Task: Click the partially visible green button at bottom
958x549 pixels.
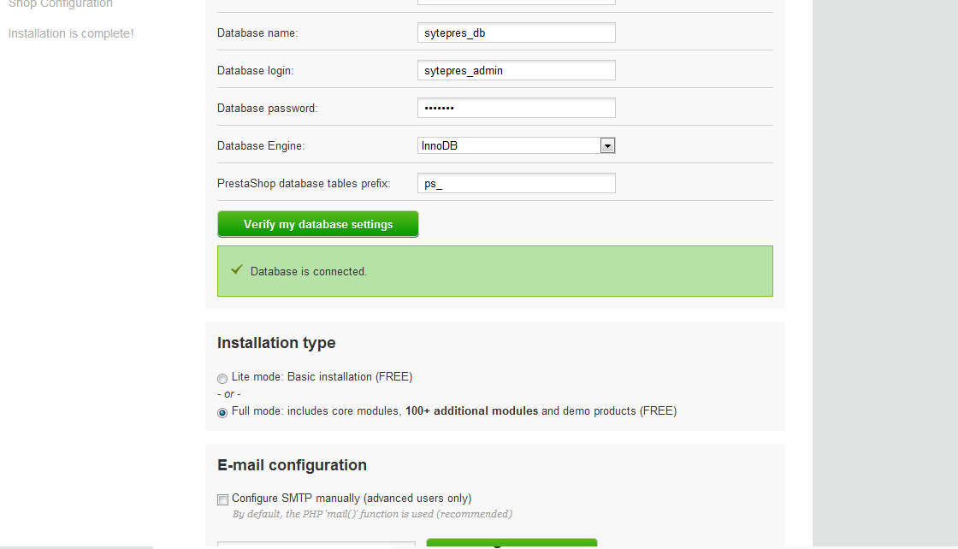Action: (x=512, y=544)
